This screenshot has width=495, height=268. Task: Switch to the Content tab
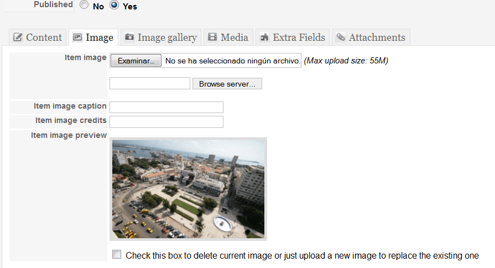pyautogui.click(x=38, y=37)
